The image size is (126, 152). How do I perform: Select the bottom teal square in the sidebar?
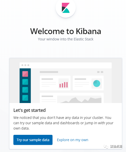[x=25, y=98]
